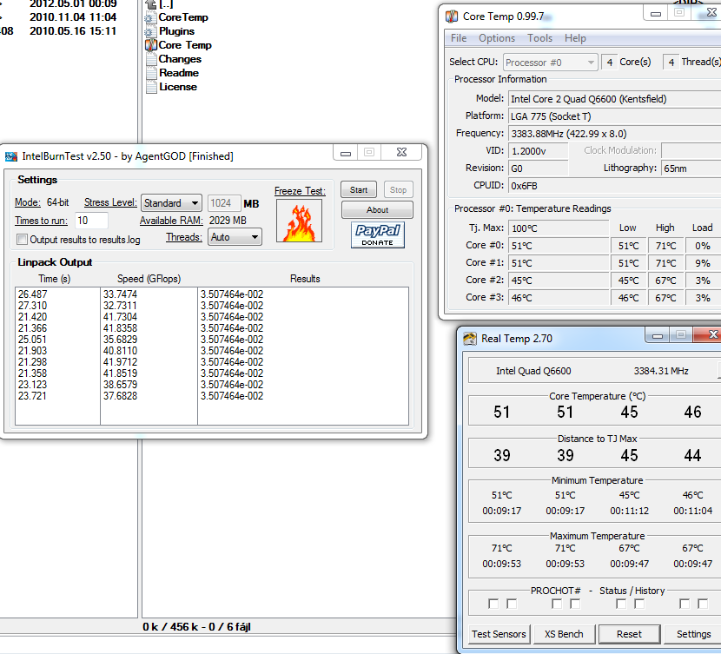Select the Core Temp executable icon
The width and height of the screenshot is (721, 654).
click(x=151, y=45)
